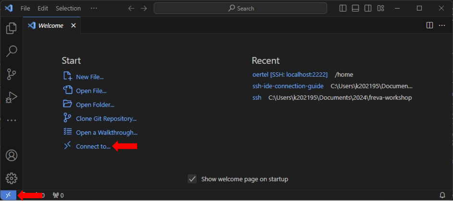The image size is (453, 201).
Task: Toggle the panel layout icon
Action: click(x=355, y=8)
